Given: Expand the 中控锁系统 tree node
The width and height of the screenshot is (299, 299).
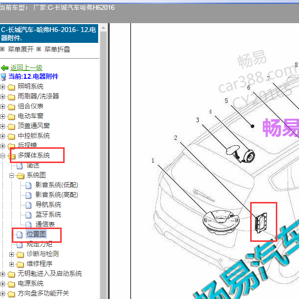Looking at the screenshot, I should (x=2, y=136).
